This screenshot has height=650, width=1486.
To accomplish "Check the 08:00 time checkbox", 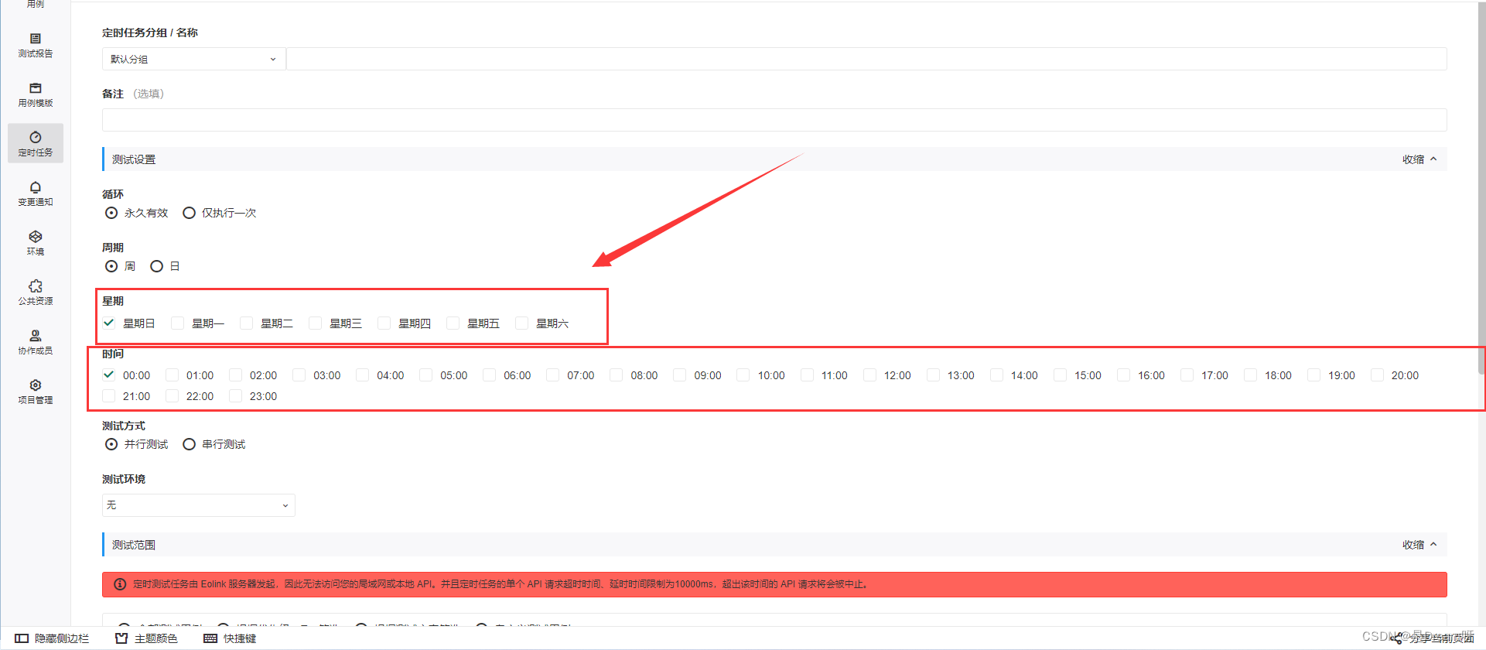I will pyautogui.click(x=617, y=375).
